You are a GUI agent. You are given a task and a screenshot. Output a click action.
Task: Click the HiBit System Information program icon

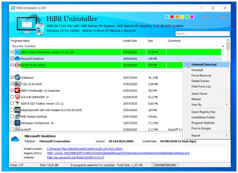(17, 52)
